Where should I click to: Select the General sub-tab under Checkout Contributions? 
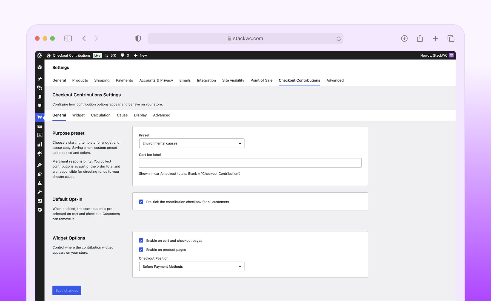pos(59,115)
